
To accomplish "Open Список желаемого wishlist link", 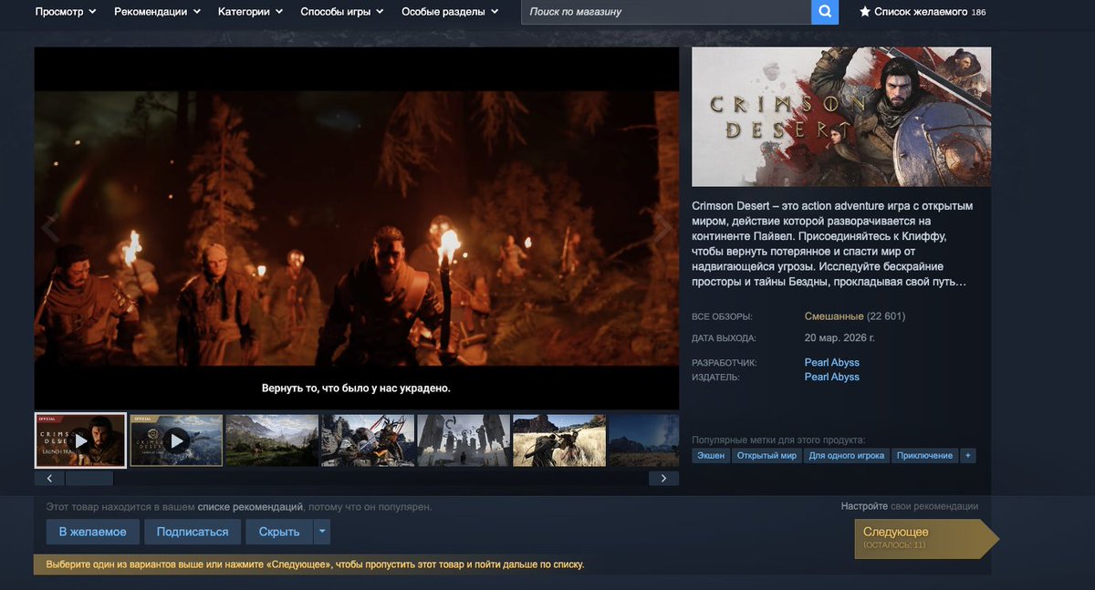I will pyautogui.click(x=923, y=12).
